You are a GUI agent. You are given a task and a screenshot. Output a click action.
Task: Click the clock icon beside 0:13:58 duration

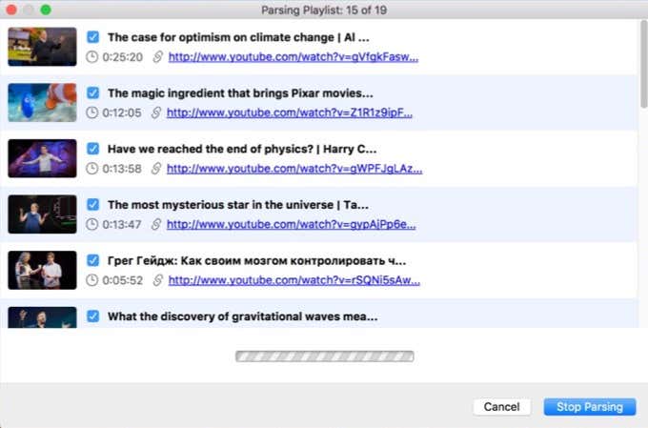pos(91,169)
